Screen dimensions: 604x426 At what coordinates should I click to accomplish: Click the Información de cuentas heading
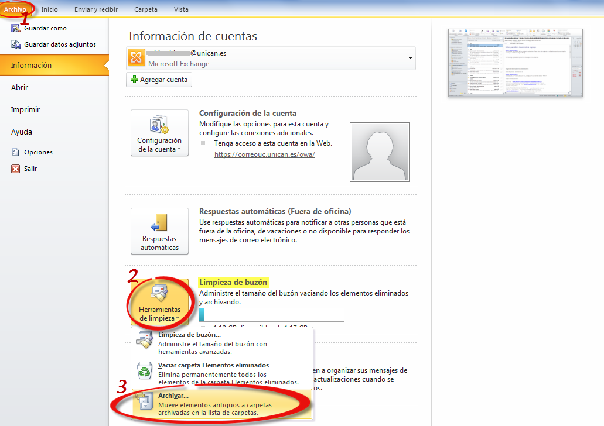(x=193, y=36)
